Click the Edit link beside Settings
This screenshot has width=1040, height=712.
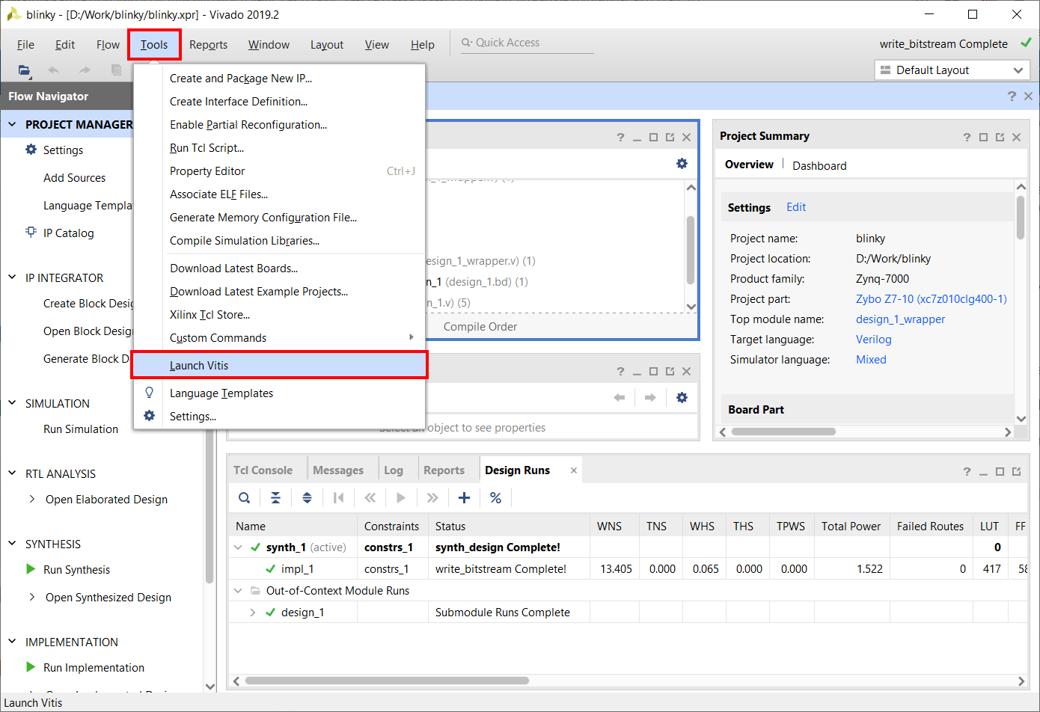pyautogui.click(x=796, y=207)
